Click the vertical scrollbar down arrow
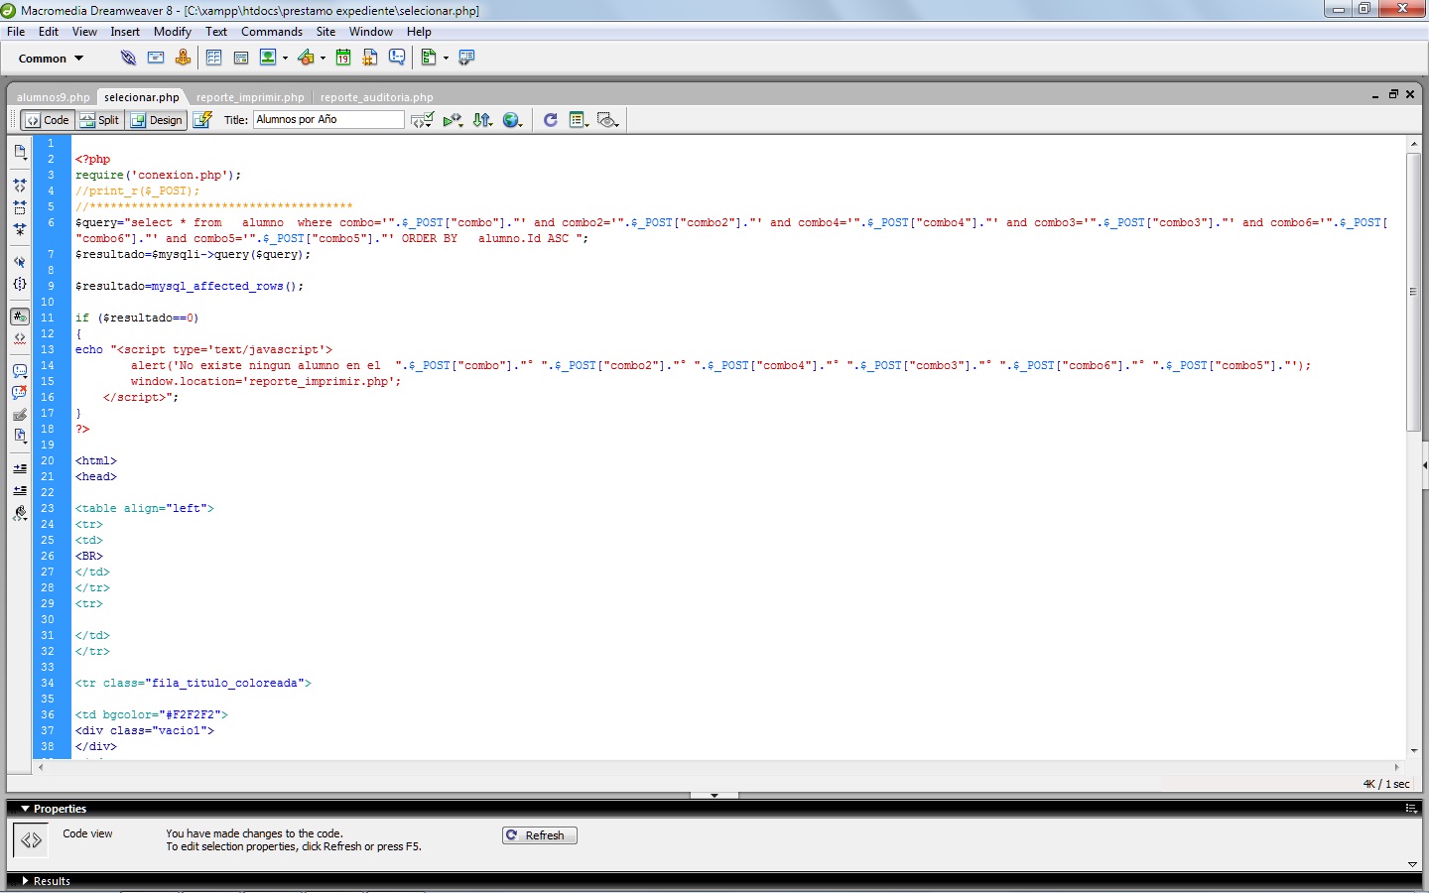 (x=1414, y=751)
